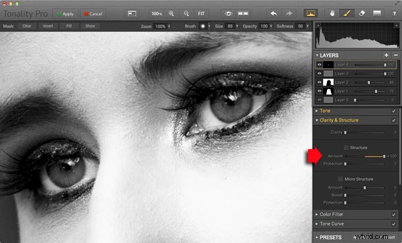Uncheck the Tone Curve checkbox
Screen dimensions: 402x243
pyautogui.click(x=393, y=224)
